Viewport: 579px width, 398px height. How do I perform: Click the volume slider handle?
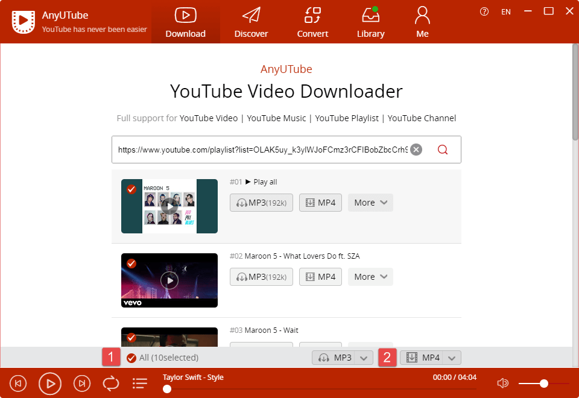(543, 384)
